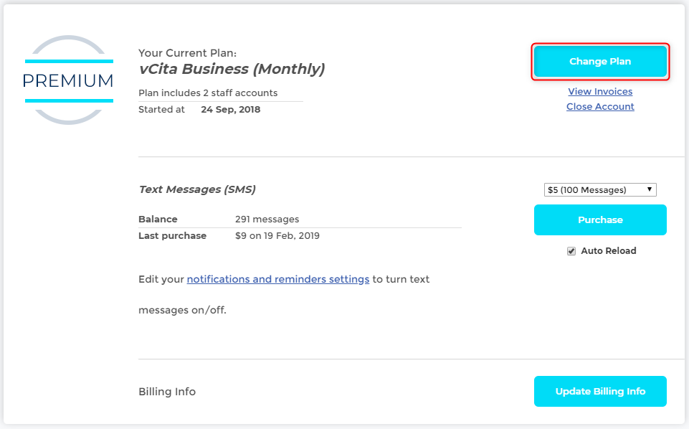Select the Text Messages (SMS) heading
Viewport: 689px width, 429px height.
click(197, 189)
